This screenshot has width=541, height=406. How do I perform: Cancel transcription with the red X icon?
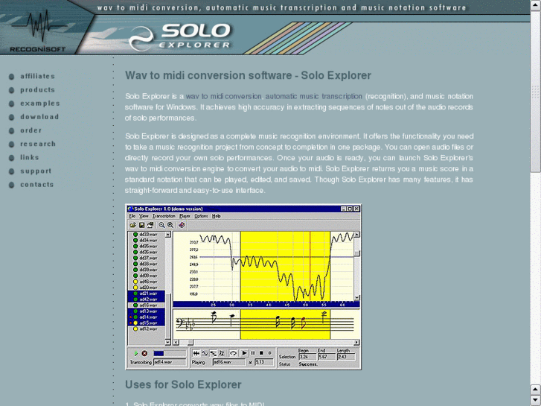click(x=144, y=353)
